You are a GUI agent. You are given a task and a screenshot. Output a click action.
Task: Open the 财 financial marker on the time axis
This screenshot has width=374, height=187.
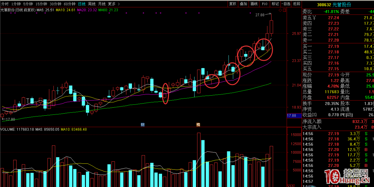coord(142,125)
